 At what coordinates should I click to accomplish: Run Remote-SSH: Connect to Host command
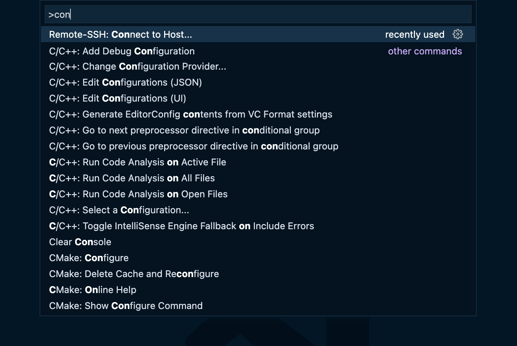(x=258, y=34)
